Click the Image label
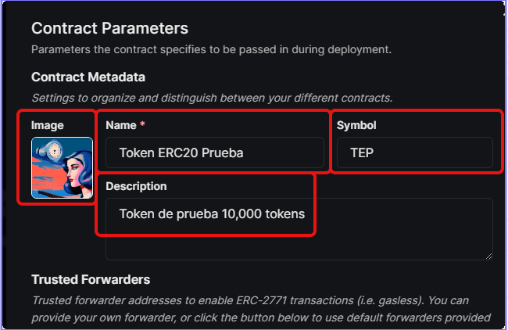Viewport: 508px width, 330px height. (x=48, y=125)
